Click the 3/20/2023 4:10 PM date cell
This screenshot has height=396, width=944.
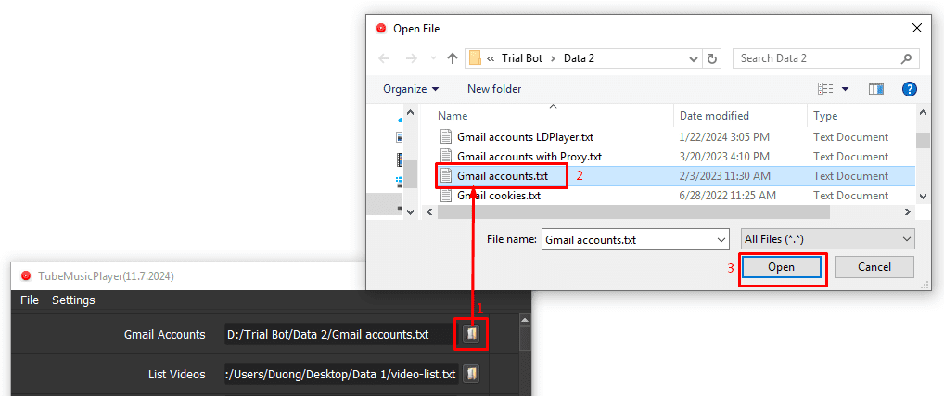click(724, 157)
